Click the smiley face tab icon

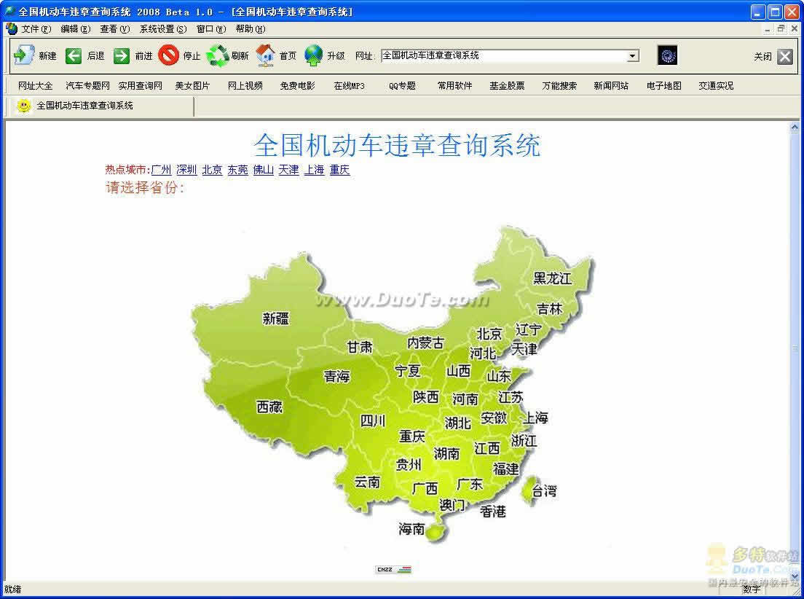23,106
